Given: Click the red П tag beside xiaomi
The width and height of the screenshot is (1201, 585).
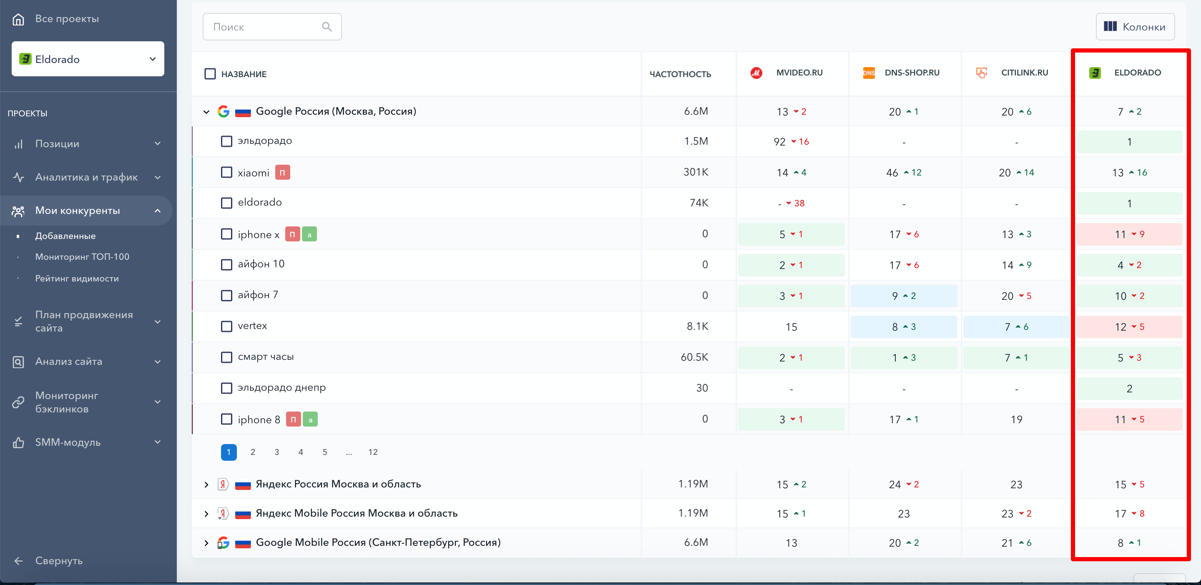Looking at the screenshot, I should point(283,173).
